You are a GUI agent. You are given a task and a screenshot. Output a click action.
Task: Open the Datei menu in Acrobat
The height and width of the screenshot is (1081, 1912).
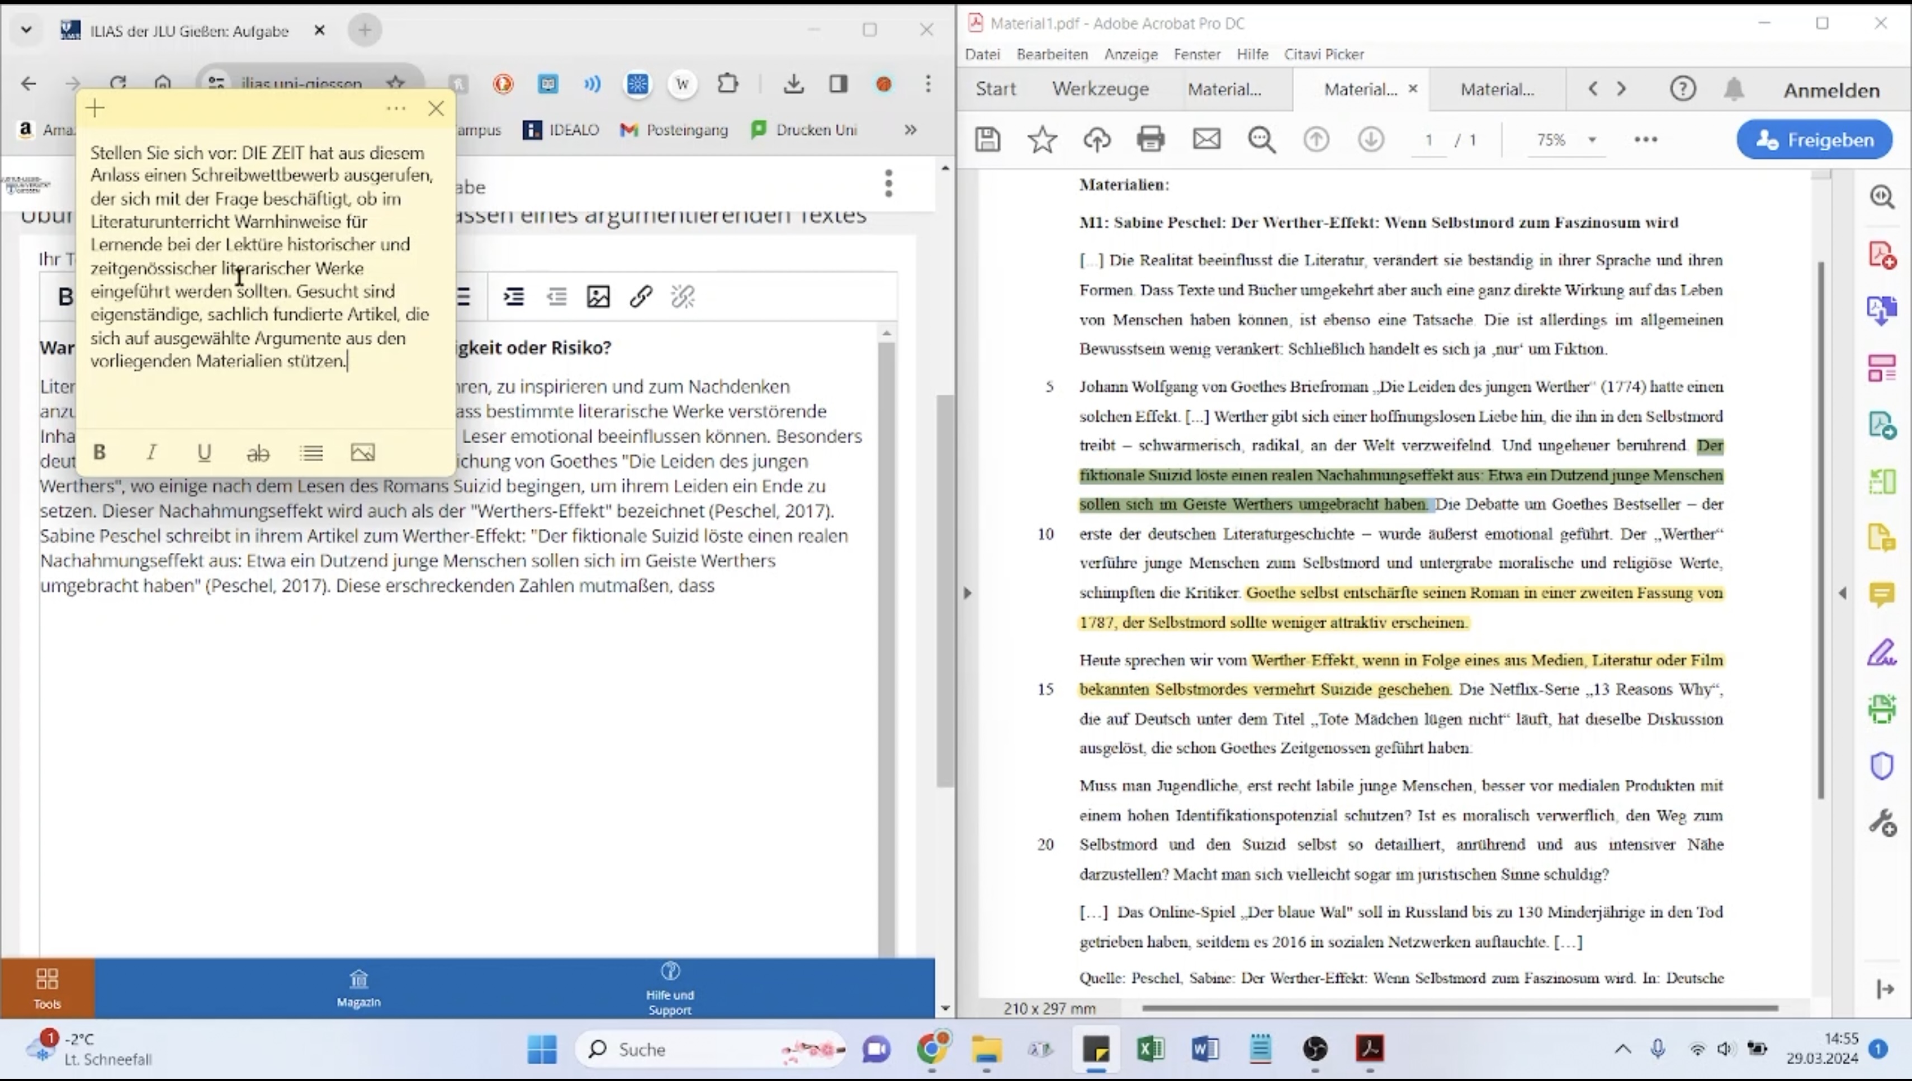click(x=982, y=54)
